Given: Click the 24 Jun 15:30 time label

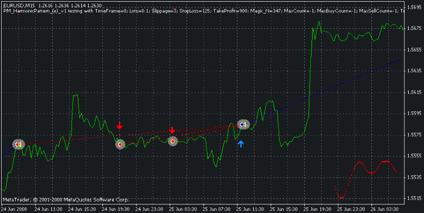Looking at the screenshot, I should point(82,209).
